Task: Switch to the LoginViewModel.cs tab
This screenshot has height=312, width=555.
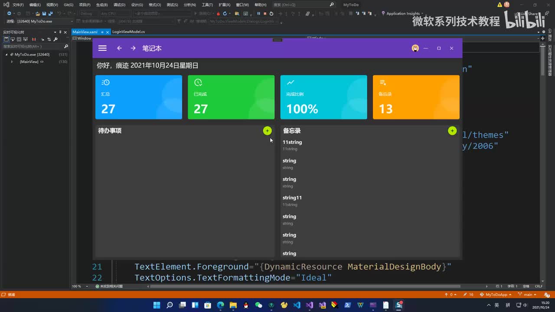Action: click(x=128, y=32)
